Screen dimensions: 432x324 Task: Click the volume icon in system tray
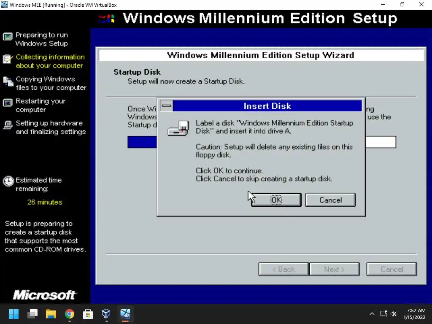pos(394,314)
